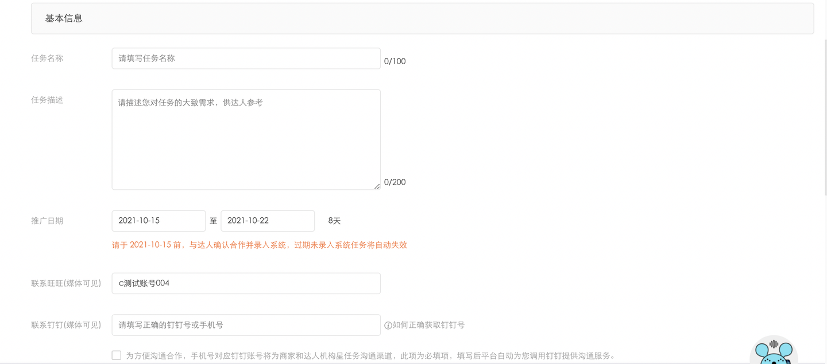Screen dimensions: 827x364
Task: Open the end date field 2021-10-22
Action: 268,221
